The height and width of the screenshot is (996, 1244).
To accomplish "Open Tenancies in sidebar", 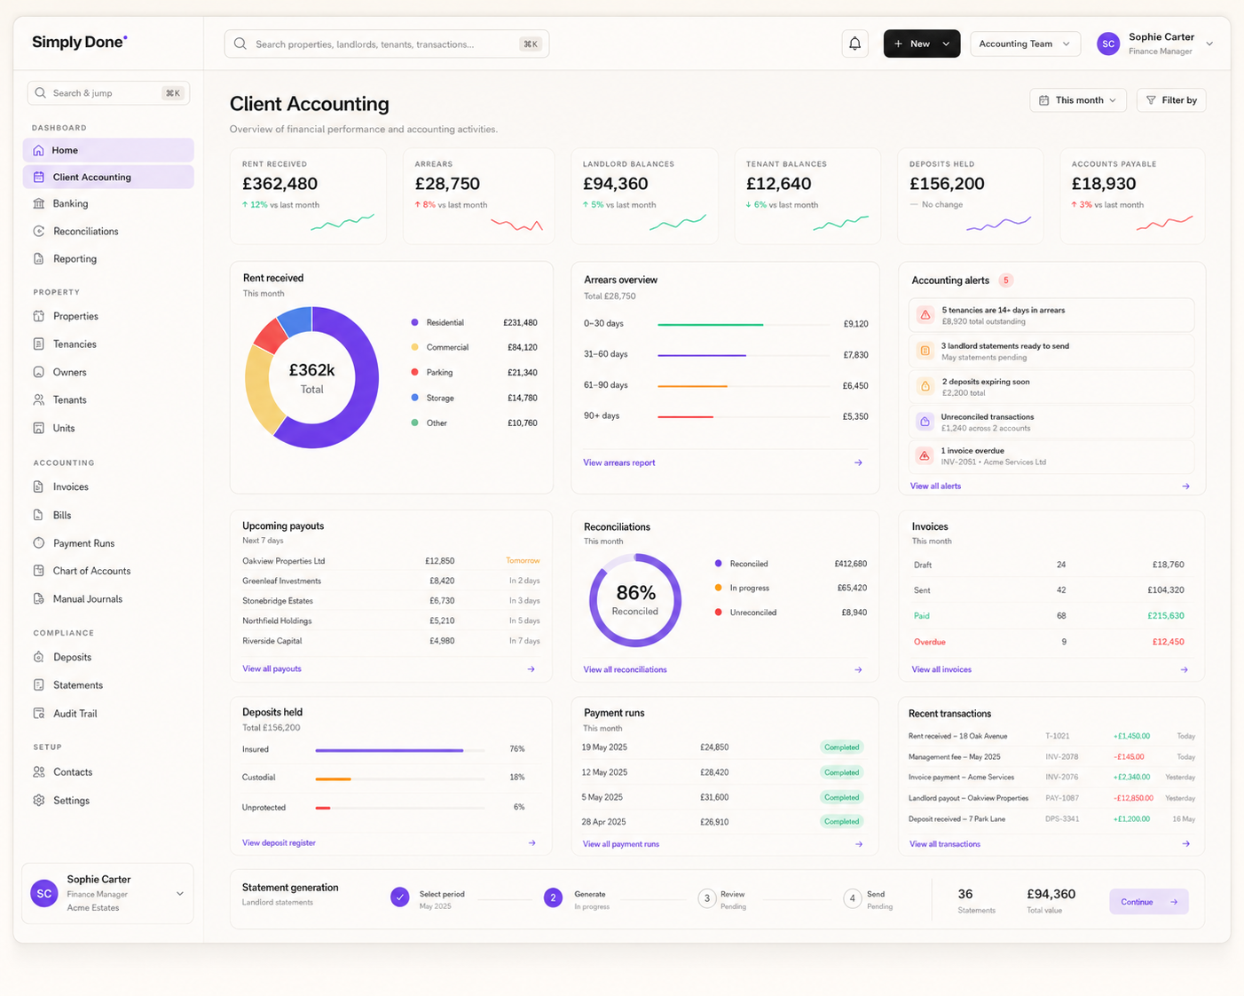I will coord(108,344).
